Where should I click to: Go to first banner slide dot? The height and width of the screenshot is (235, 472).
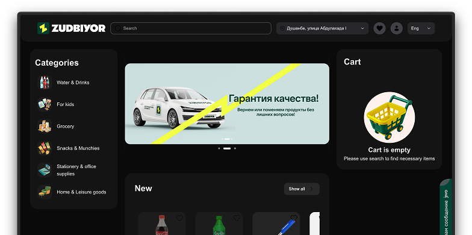coord(219,148)
